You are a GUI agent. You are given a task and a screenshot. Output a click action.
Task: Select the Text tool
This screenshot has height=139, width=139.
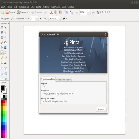pos(2,68)
